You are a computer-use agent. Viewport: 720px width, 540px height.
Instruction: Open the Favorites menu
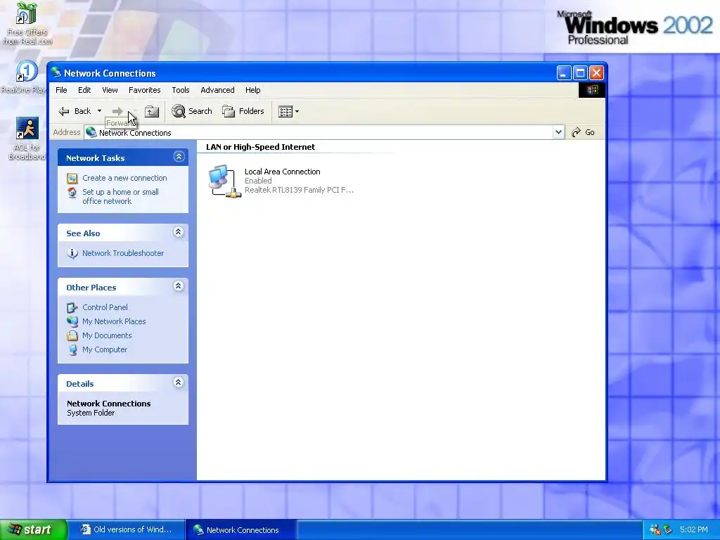pos(145,90)
